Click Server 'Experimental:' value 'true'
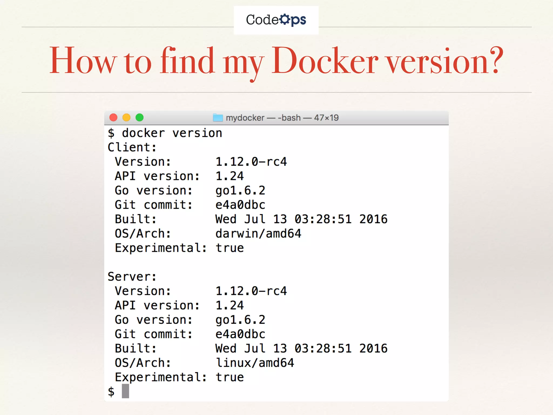The height and width of the screenshot is (415, 553). [230, 377]
